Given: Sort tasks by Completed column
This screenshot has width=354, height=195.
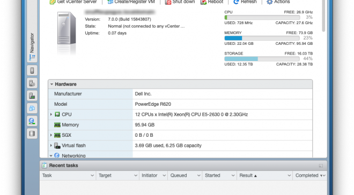Looking at the screenshot, I should [x=307, y=175].
